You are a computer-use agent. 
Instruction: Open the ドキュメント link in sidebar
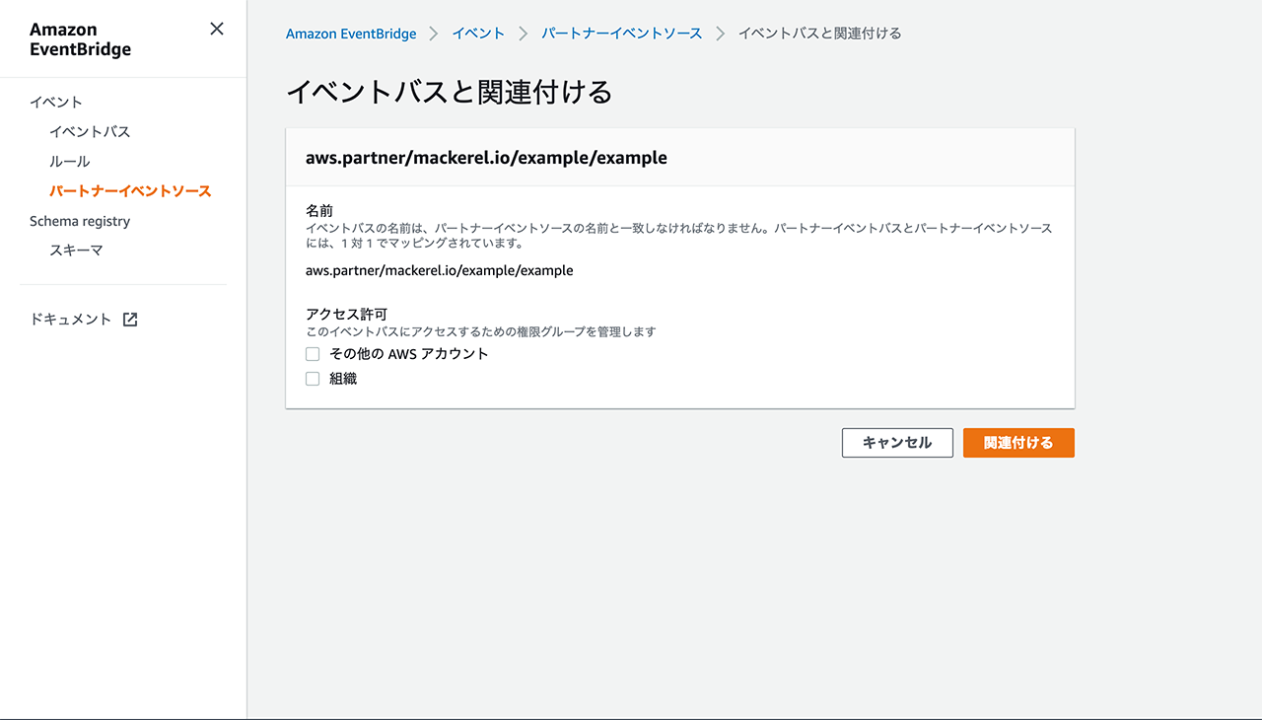pyautogui.click(x=71, y=320)
